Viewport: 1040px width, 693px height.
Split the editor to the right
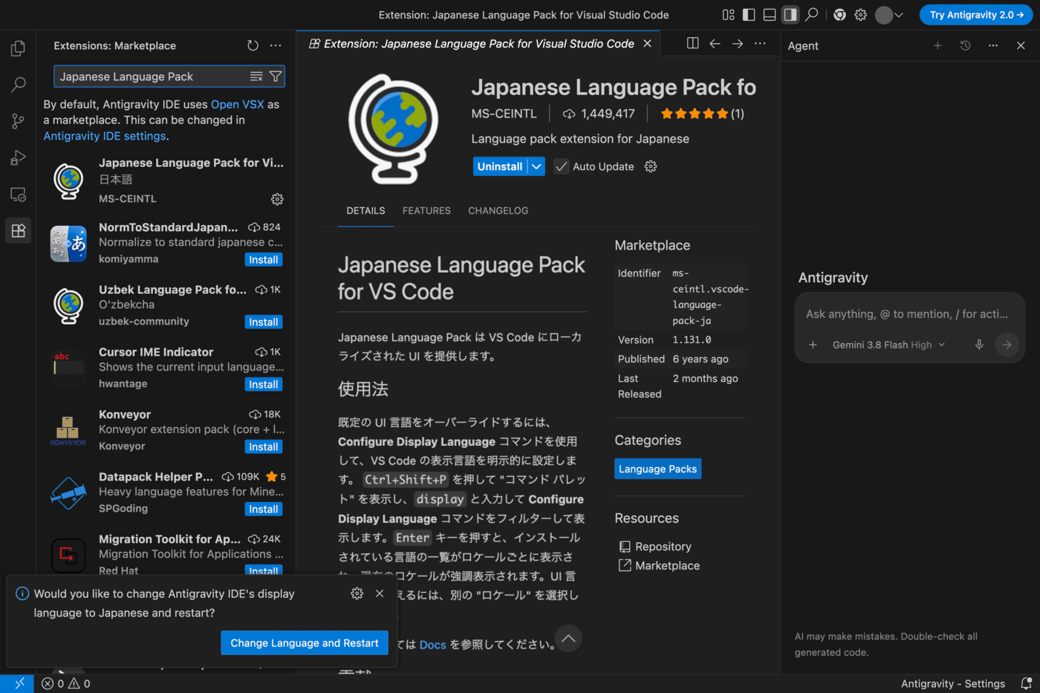coord(692,44)
